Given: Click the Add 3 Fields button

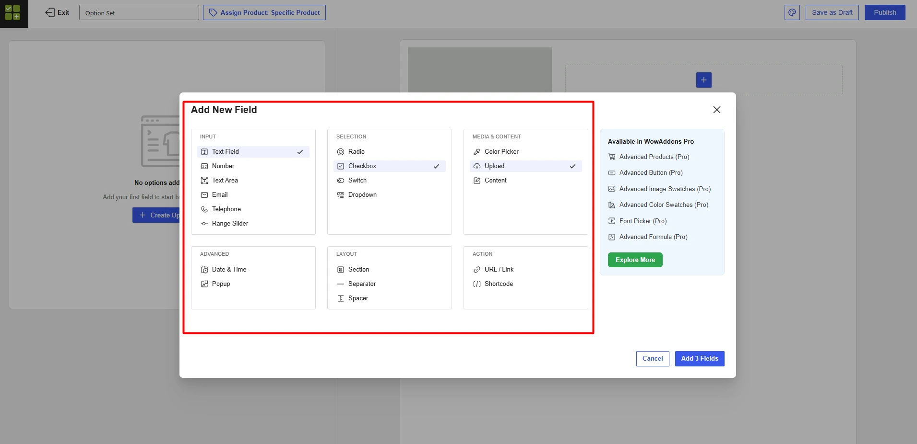Looking at the screenshot, I should (x=700, y=359).
